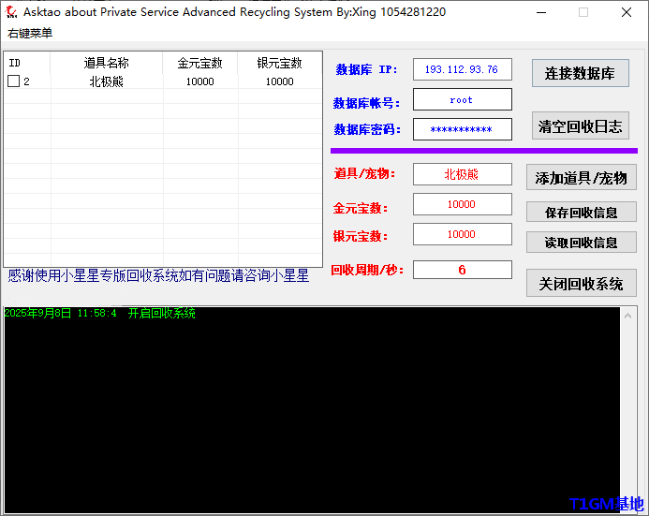The width and height of the screenshot is (649, 516).
Task: Focus the 道具/宠物 input field
Action: 463,174
